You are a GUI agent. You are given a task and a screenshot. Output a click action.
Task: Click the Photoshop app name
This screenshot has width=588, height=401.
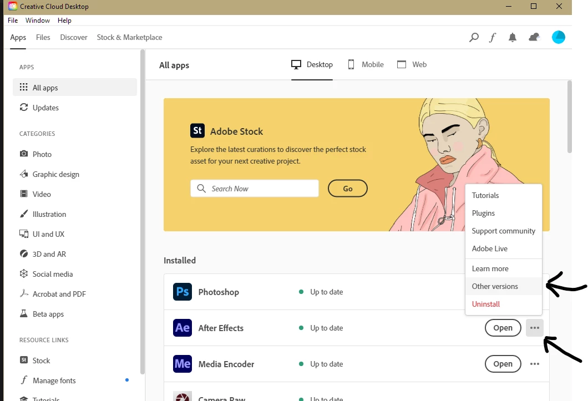[219, 292]
